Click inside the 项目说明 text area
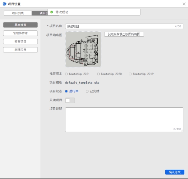This screenshot has height=179, width=188. (124, 119)
